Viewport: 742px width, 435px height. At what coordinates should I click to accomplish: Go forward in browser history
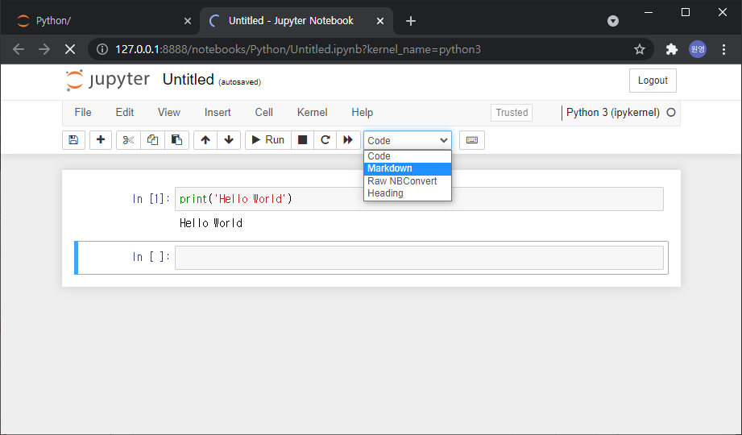click(44, 49)
